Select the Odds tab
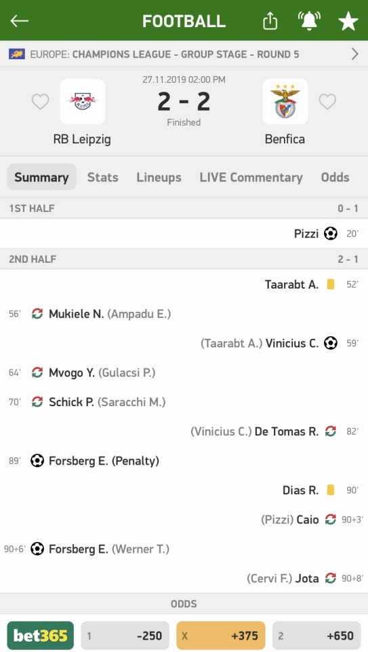The height and width of the screenshot is (652, 368). click(x=335, y=177)
